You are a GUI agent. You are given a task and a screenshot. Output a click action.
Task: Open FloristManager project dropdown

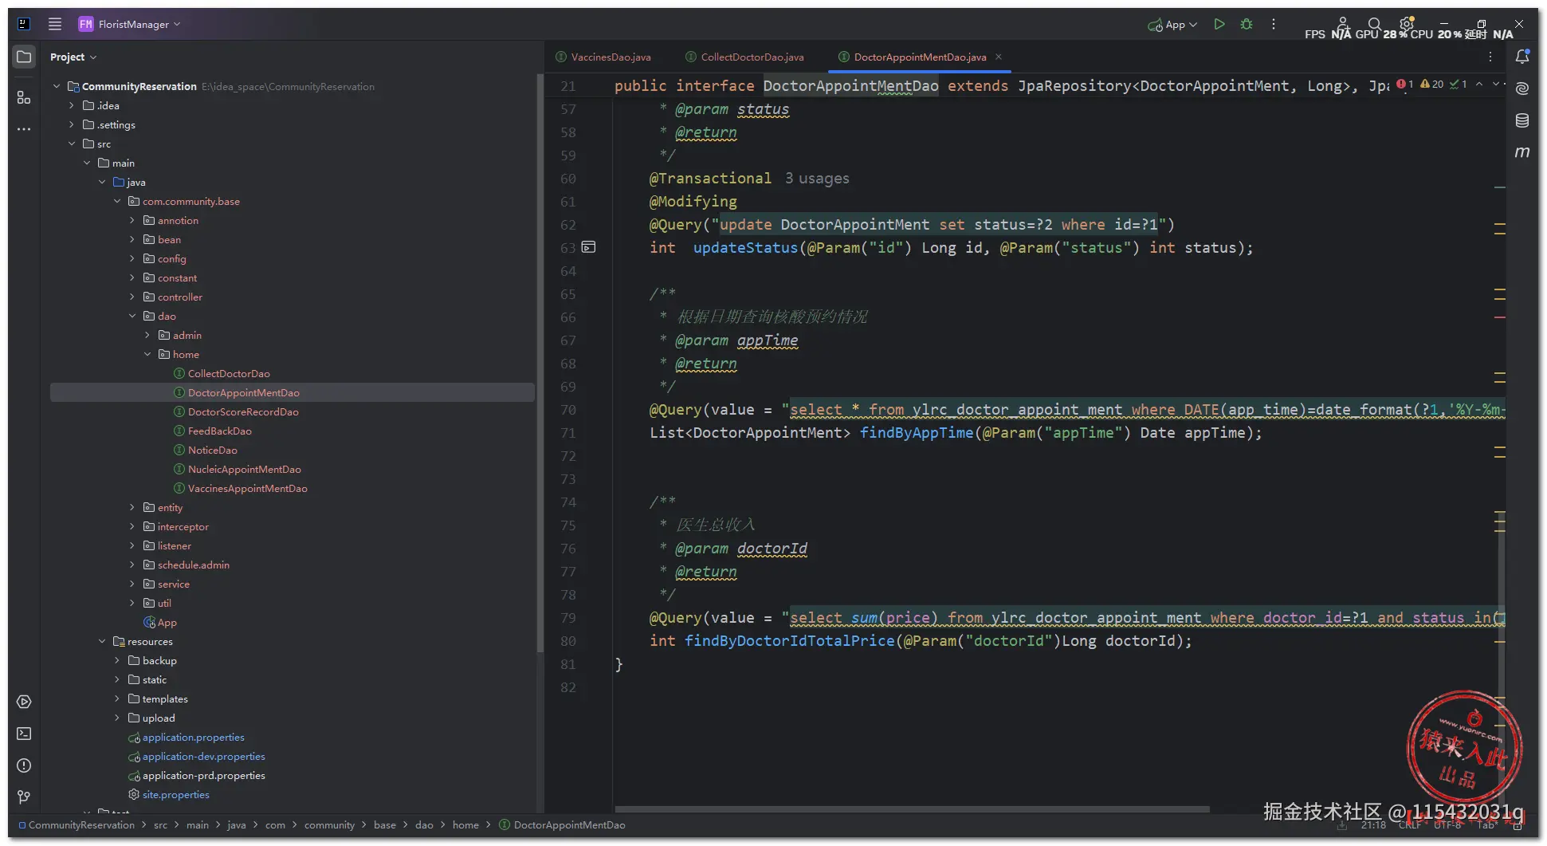tap(130, 24)
